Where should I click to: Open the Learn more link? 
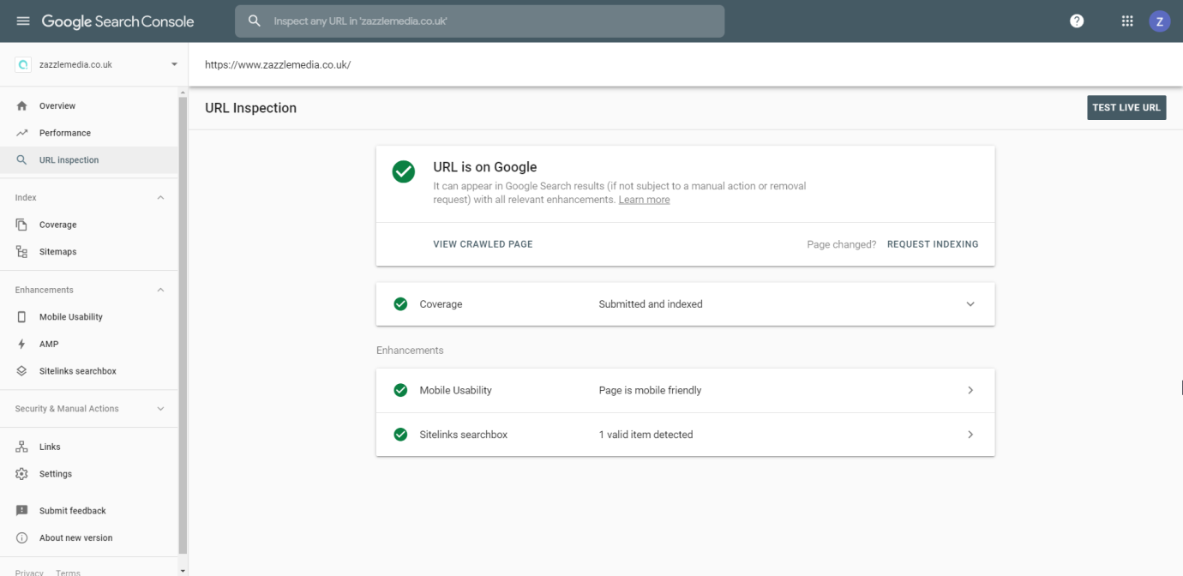[x=644, y=199]
